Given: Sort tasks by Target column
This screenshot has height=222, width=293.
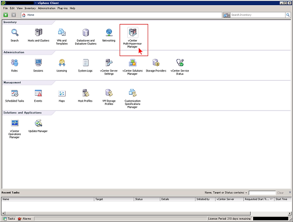Looking at the screenshot, I should 114,199.
